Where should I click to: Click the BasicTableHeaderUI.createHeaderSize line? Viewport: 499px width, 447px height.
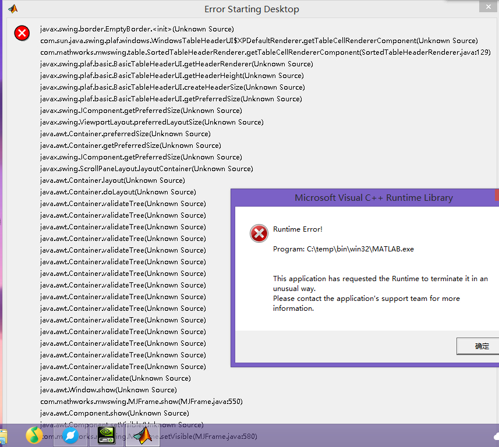pos(172,87)
